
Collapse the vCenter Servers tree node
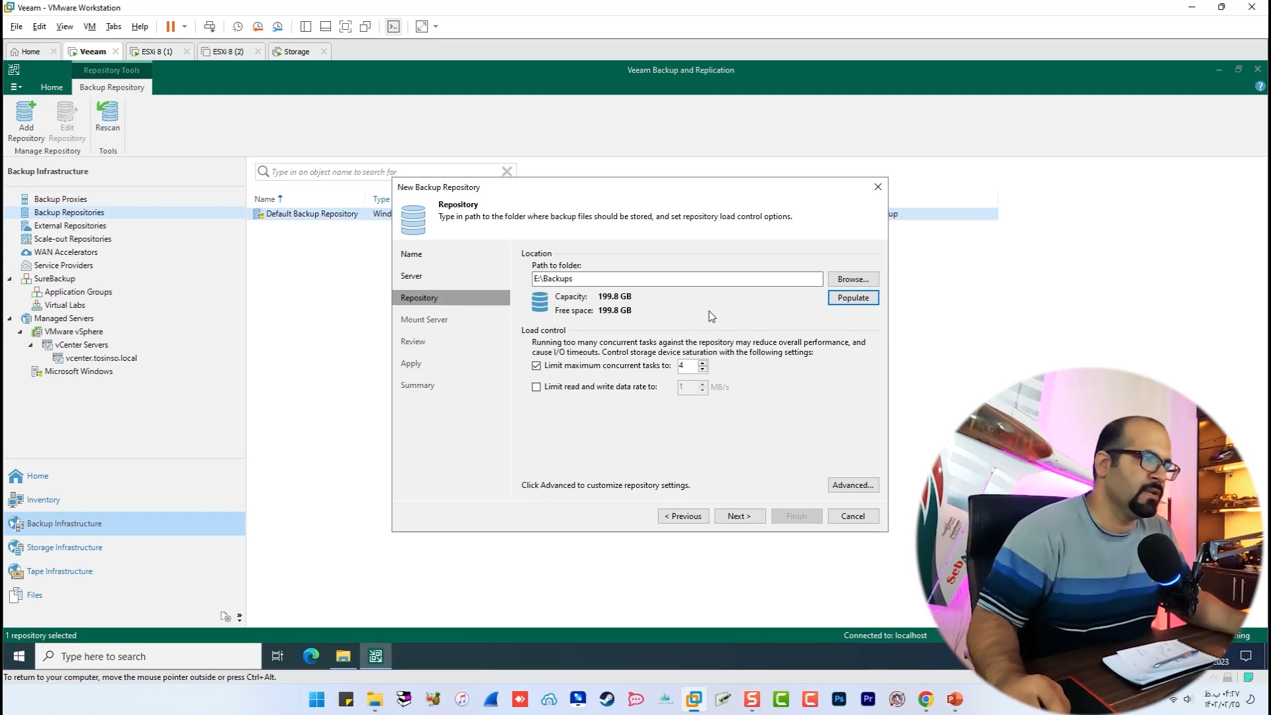[x=31, y=345]
